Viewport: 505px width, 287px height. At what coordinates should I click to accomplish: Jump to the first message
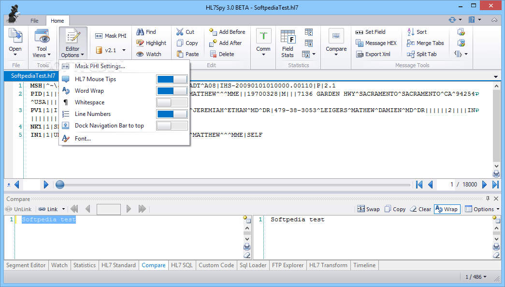pyautogui.click(x=419, y=185)
